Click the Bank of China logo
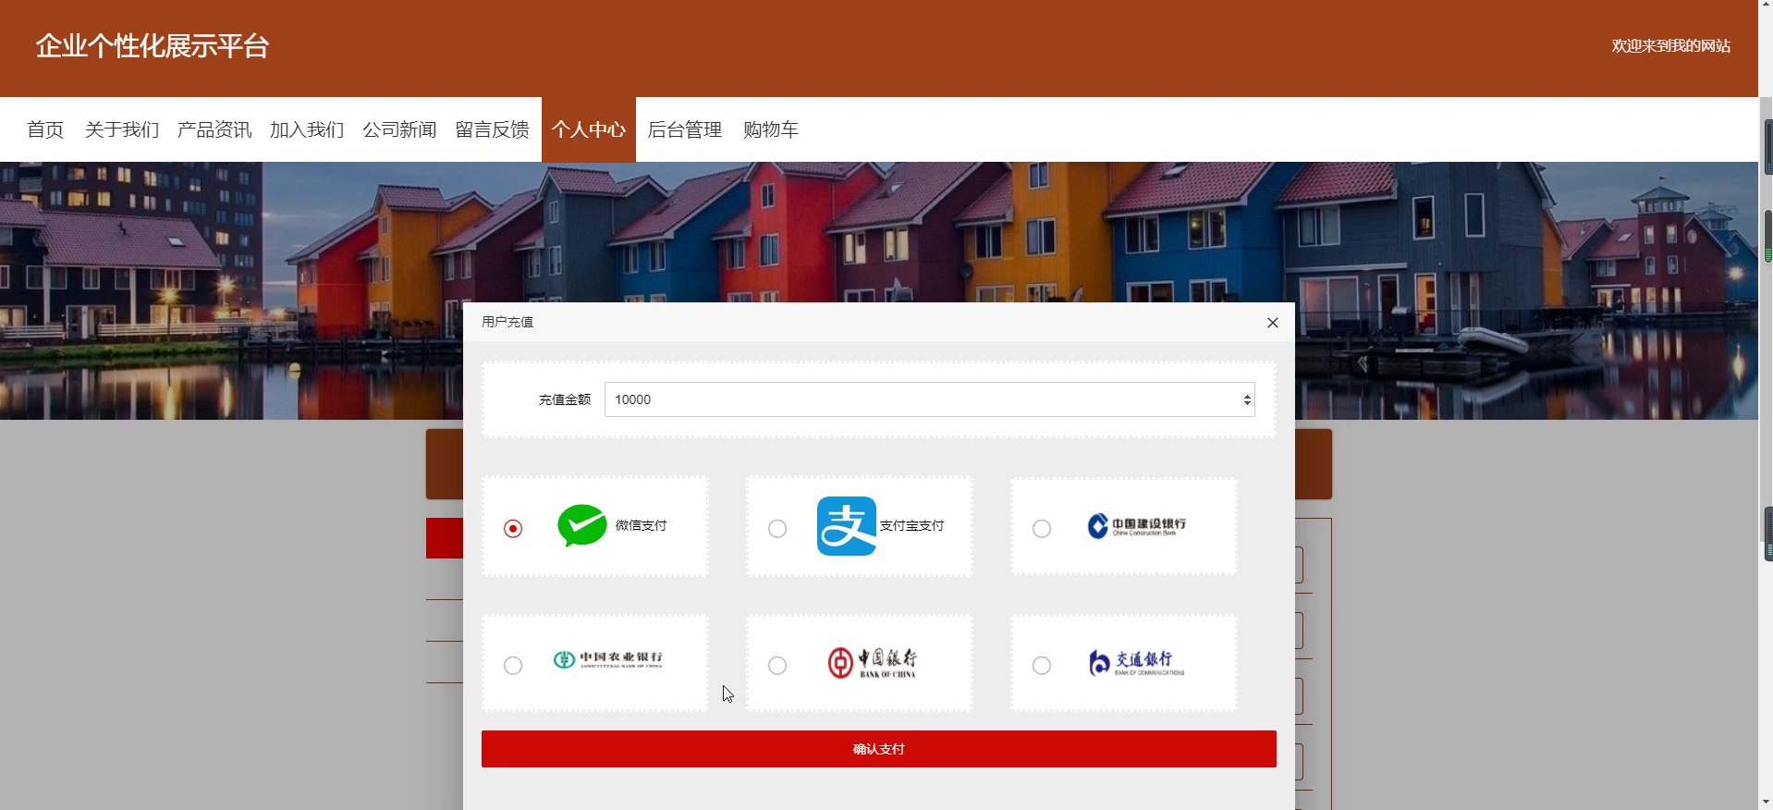Screen dimensions: 1773x810 tap(873, 662)
